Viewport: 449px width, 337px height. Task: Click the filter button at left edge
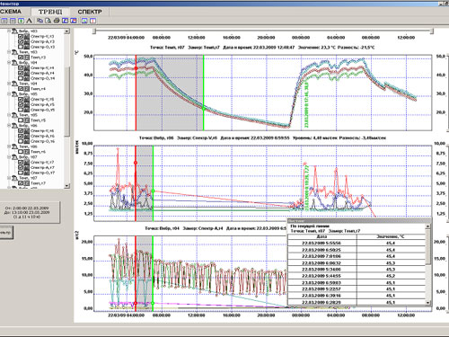tap(6, 232)
